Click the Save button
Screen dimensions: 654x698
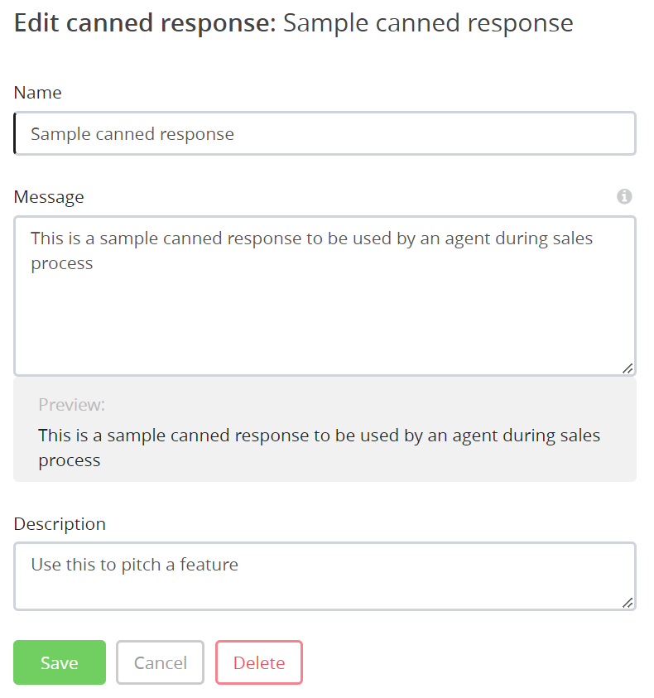click(x=60, y=662)
